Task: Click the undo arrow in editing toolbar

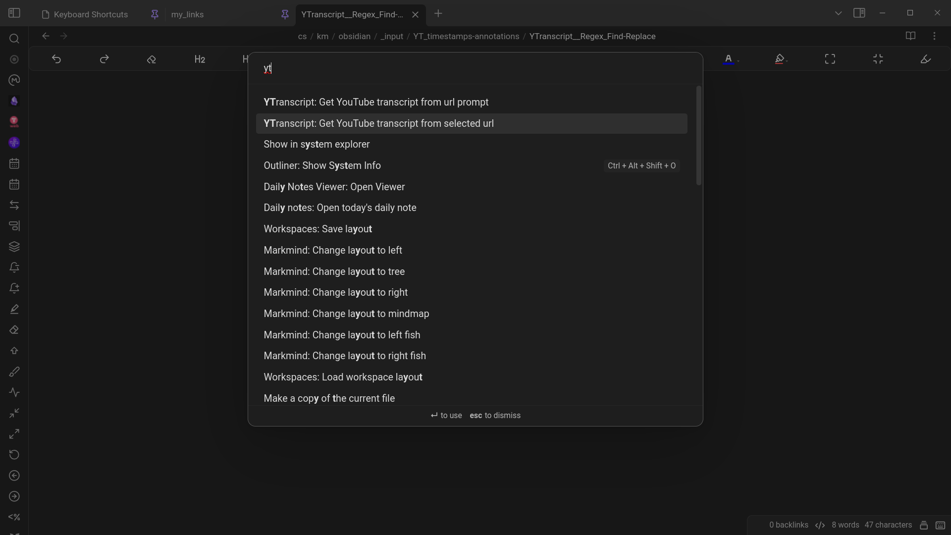Action: click(56, 59)
